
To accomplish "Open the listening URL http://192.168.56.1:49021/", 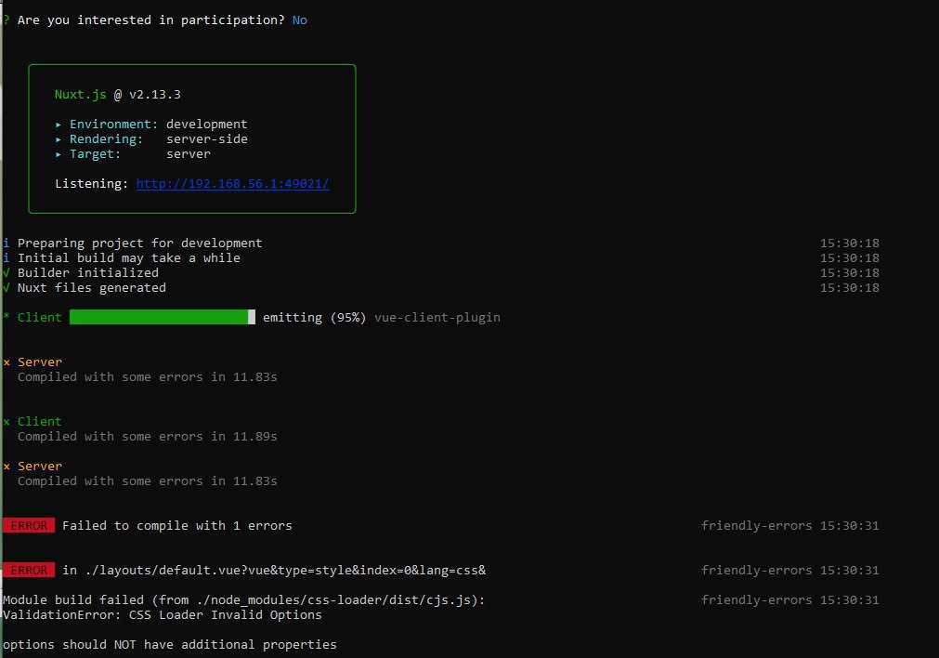I will click(x=232, y=184).
